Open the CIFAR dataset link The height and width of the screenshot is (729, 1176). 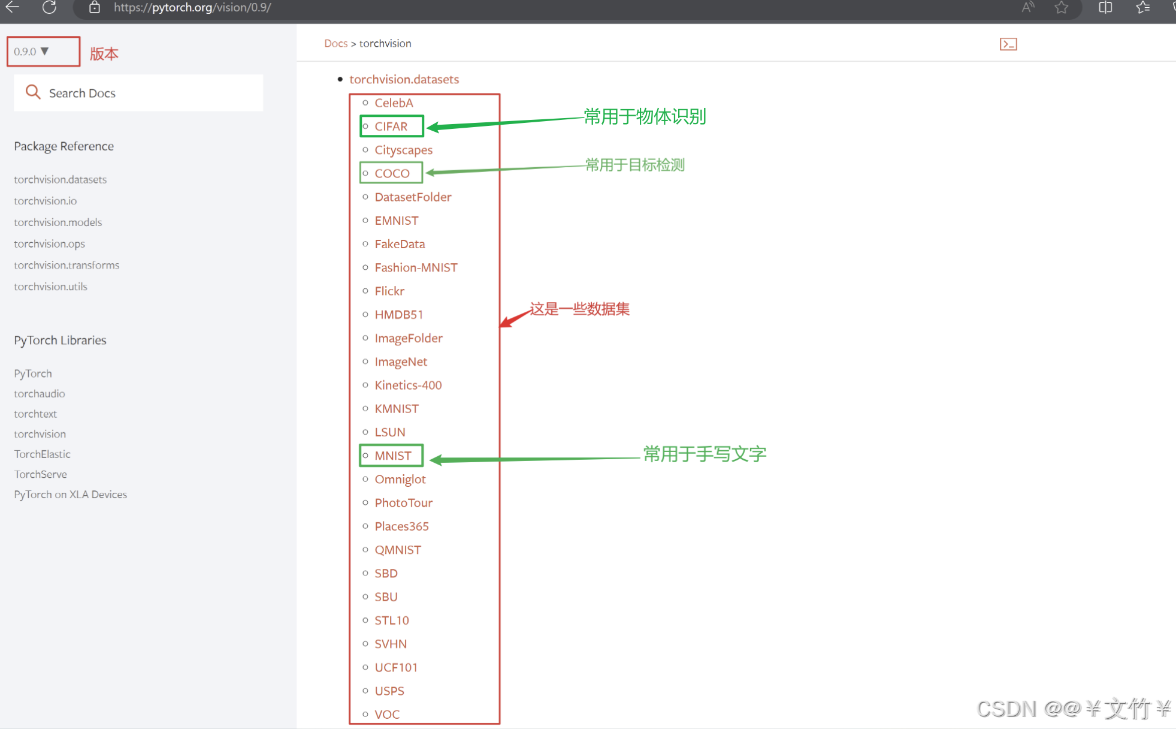[391, 126]
